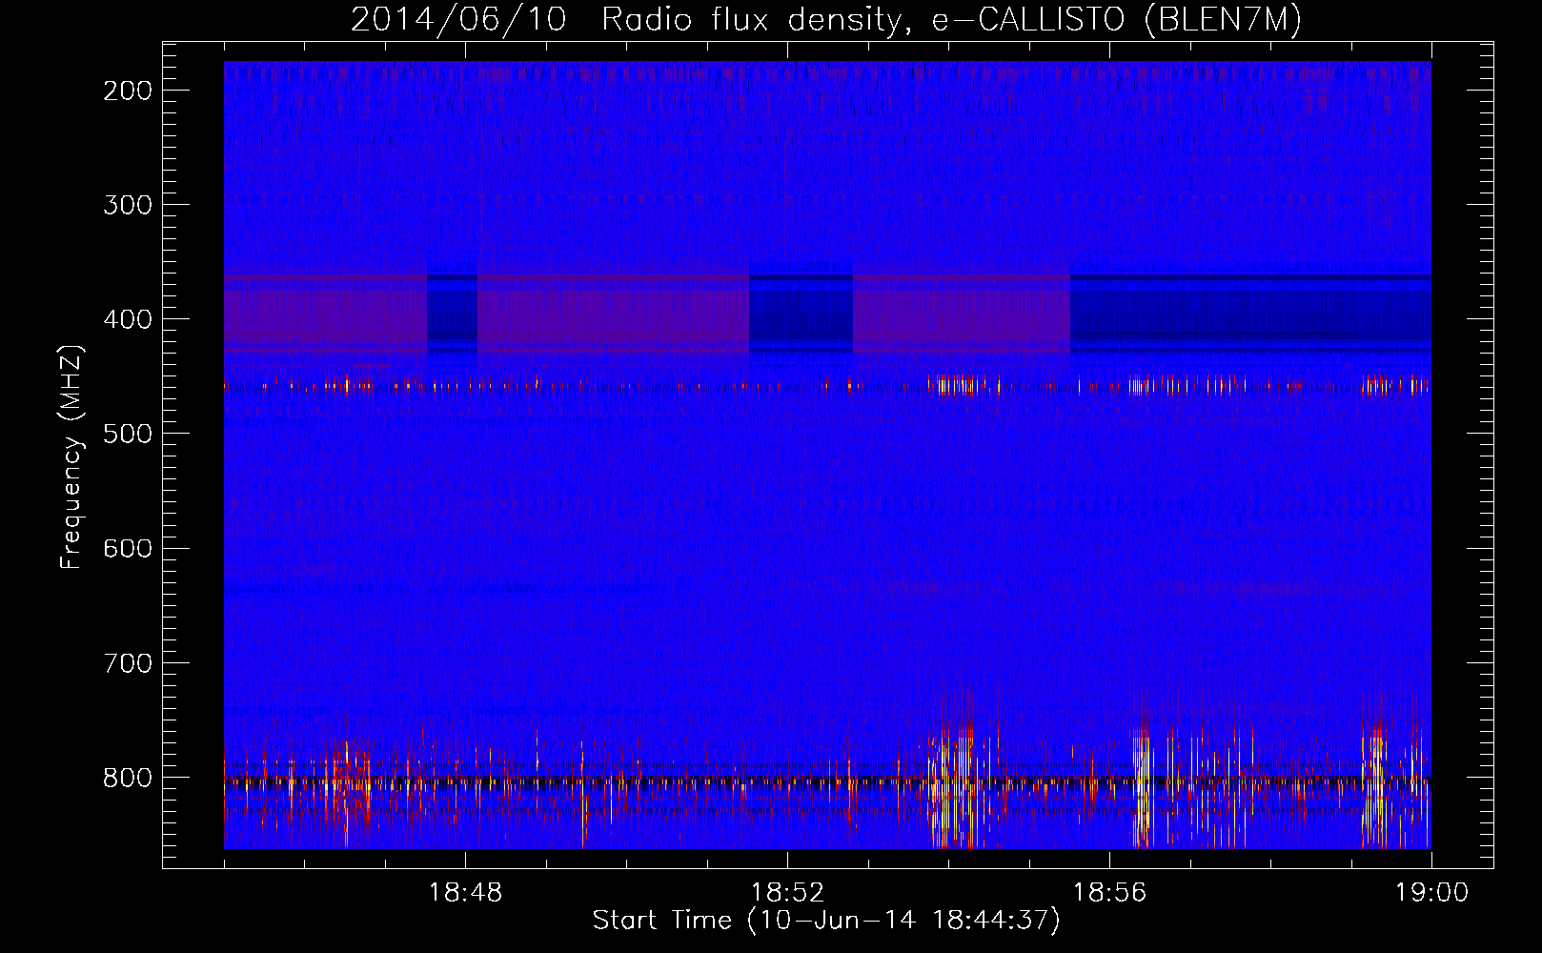Click the 700 frequency tick label
1542x953 pixels.
127,662
